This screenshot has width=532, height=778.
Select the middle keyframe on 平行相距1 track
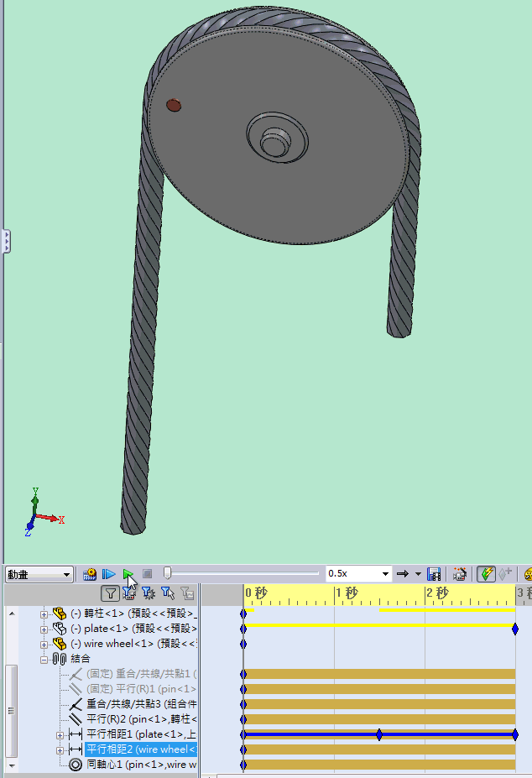coord(379,734)
